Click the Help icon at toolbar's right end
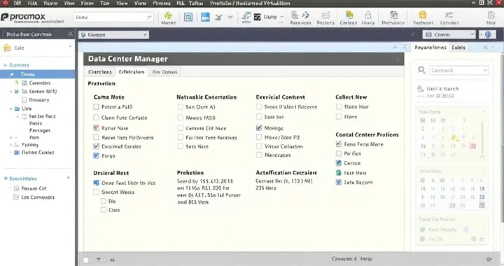The image size is (504, 266). point(491,15)
